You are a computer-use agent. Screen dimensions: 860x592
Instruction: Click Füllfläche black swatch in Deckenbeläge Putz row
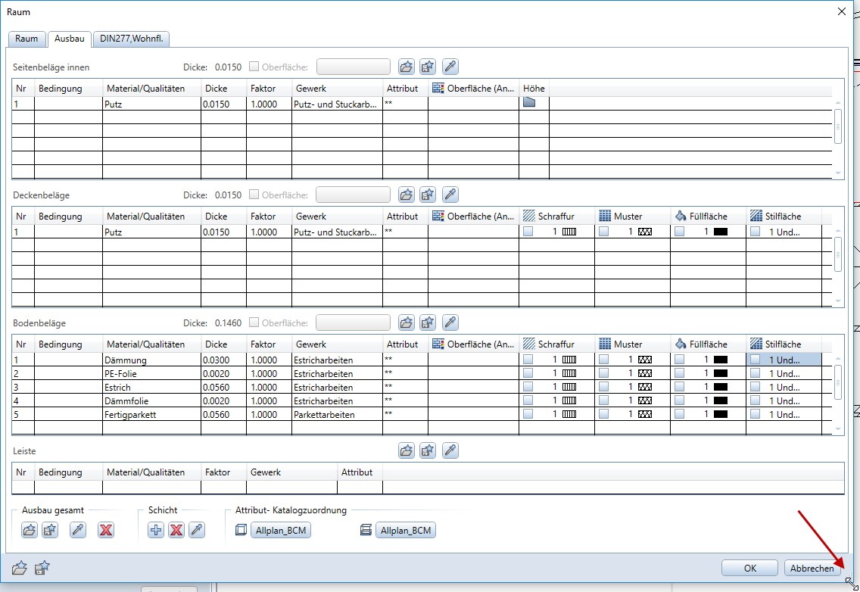click(x=721, y=232)
